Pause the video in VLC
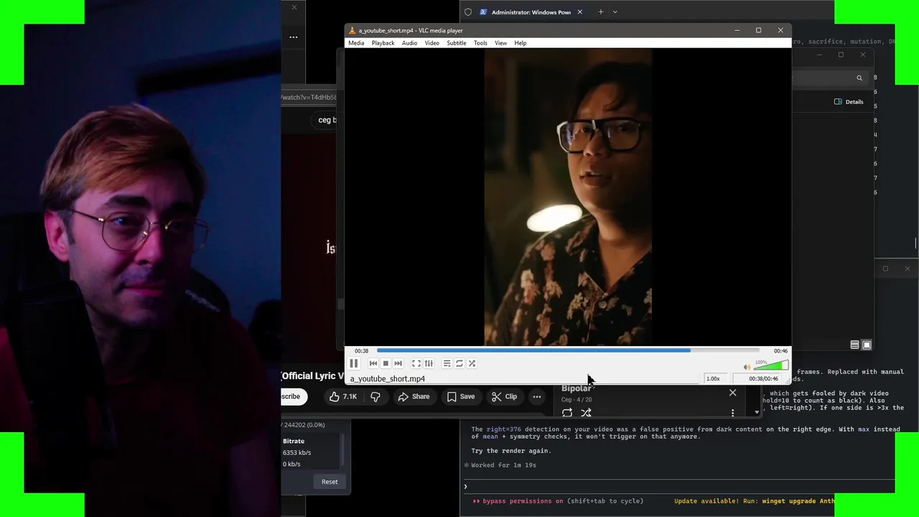Image resolution: width=919 pixels, height=517 pixels. tap(353, 363)
